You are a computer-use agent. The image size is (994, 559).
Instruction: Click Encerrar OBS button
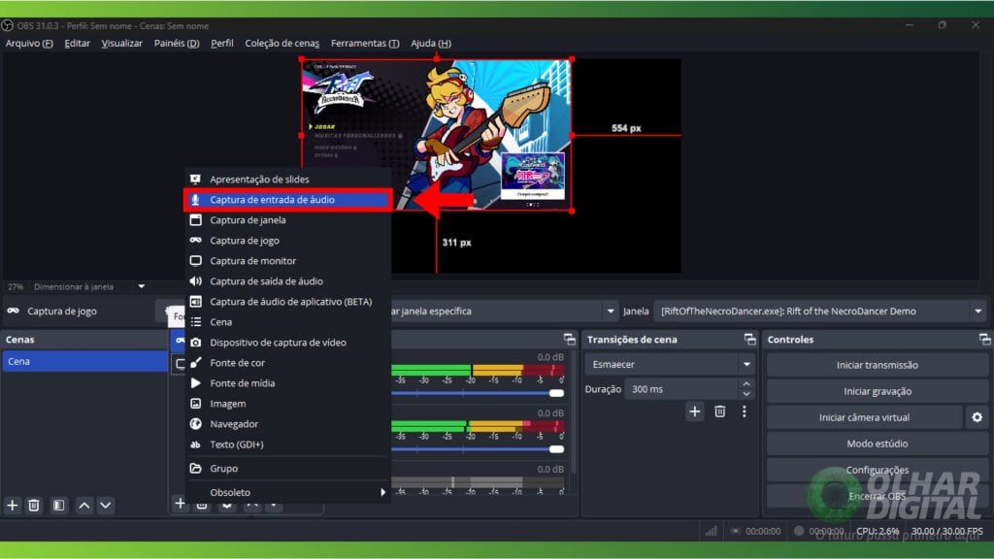(x=875, y=496)
